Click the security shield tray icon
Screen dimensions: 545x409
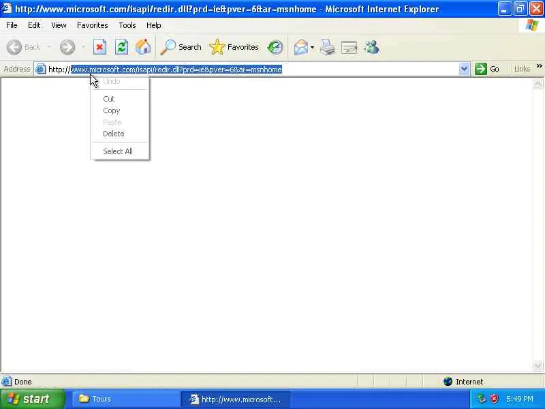[494, 399]
